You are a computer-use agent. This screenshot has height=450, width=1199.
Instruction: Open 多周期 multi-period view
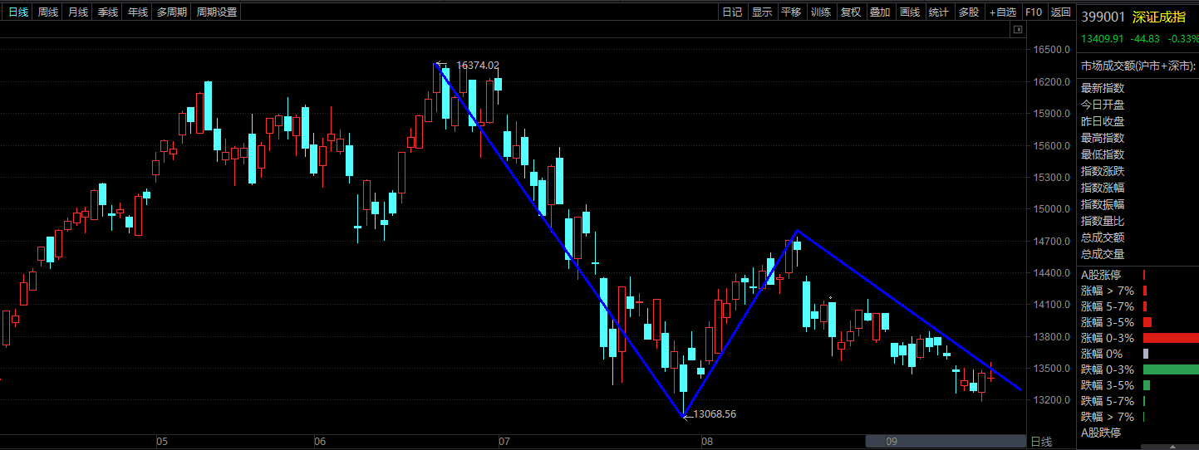pos(172,12)
